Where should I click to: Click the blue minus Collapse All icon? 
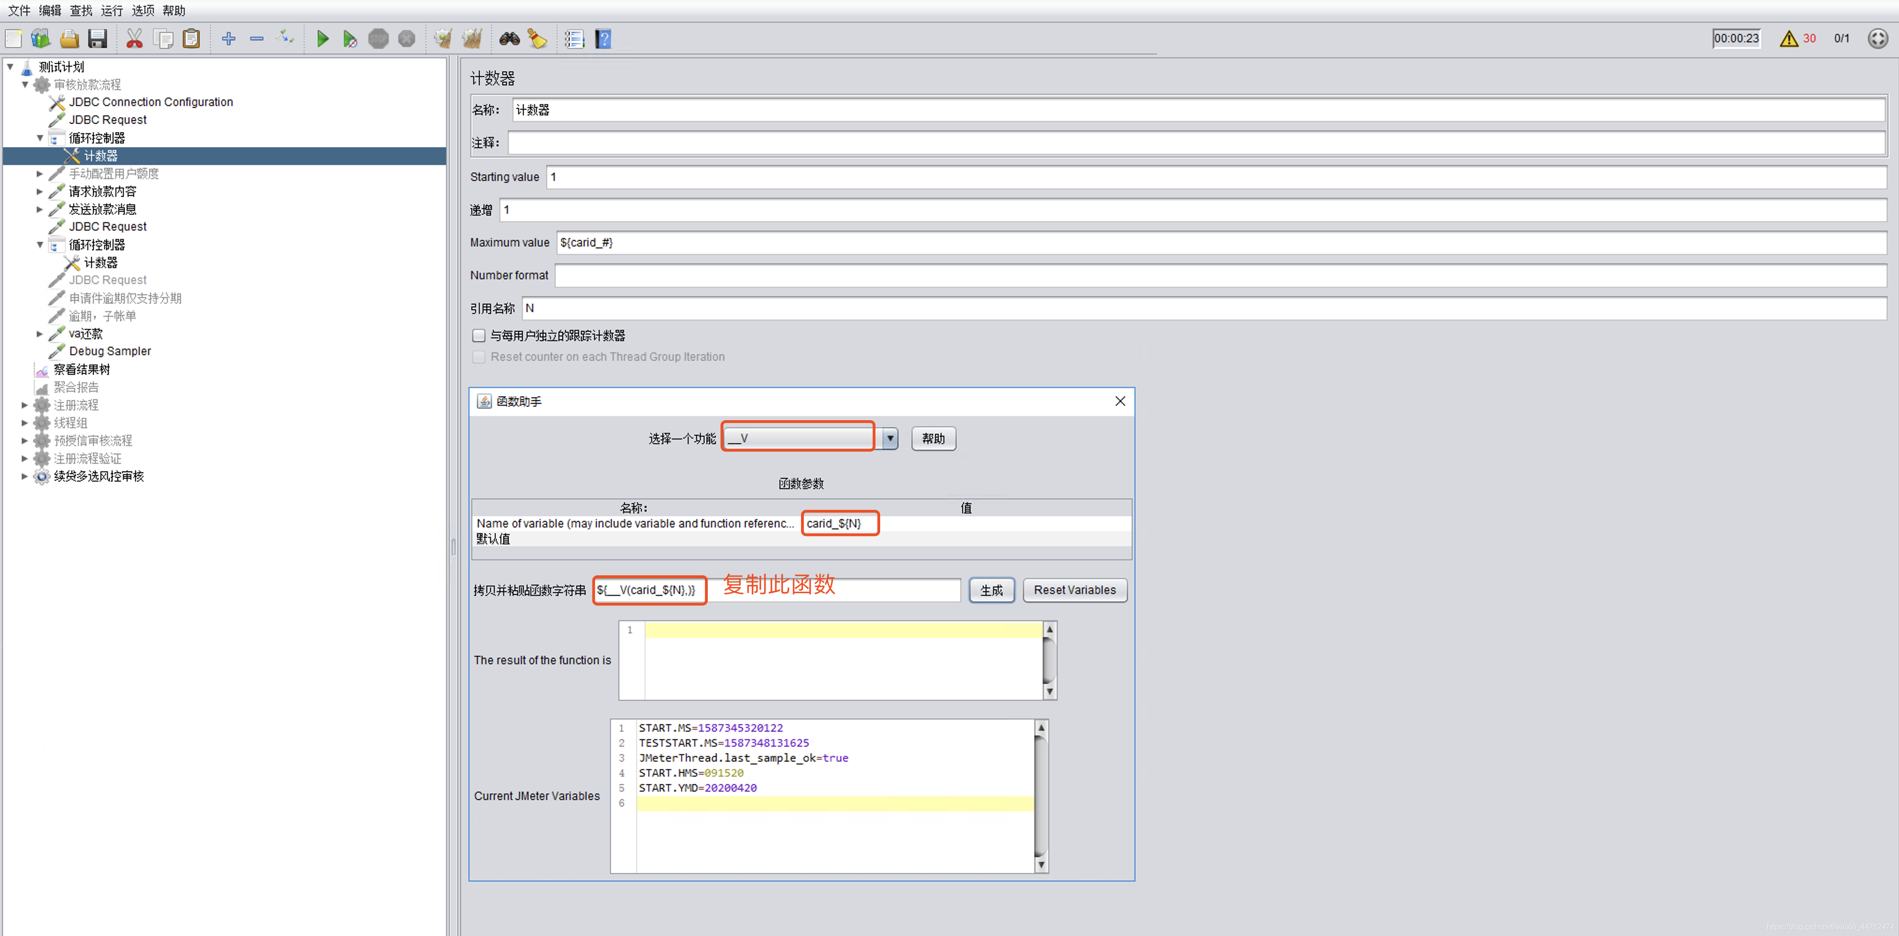257,38
